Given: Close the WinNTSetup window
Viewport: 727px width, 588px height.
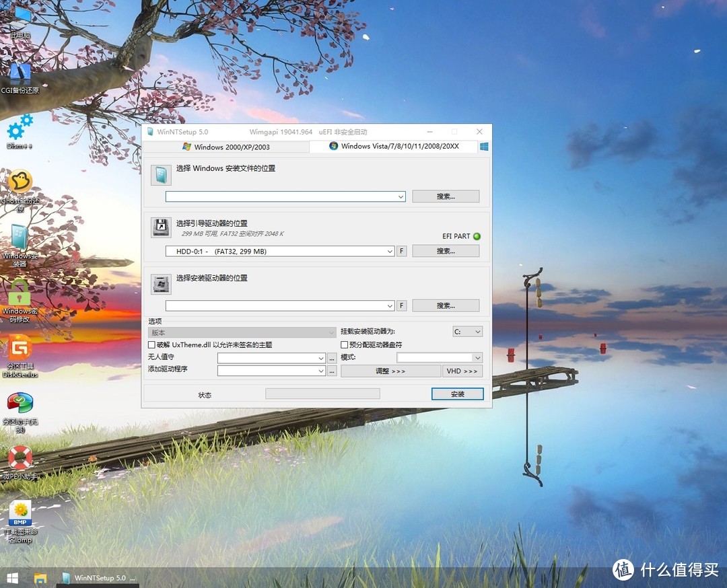Looking at the screenshot, I should click(479, 132).
